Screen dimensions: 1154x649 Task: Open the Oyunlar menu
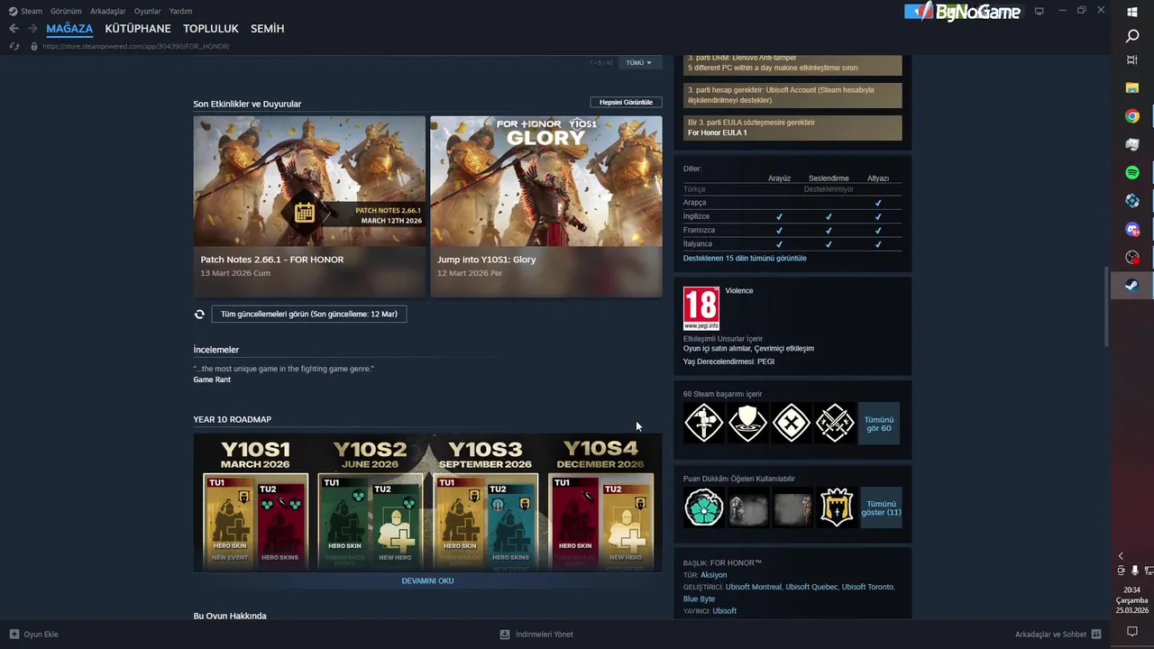pyautogui.click(x=148, y=11)
